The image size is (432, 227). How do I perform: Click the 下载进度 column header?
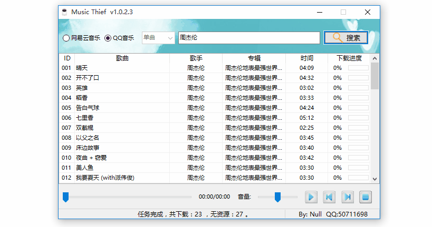pos(349,58)
